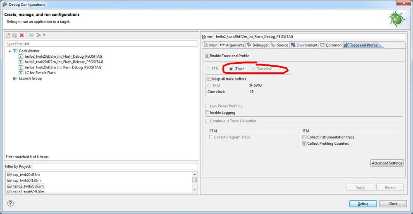Duplicate the selected launch configuration
Image resolution: width=413 pixels, height=214 pixels.
(x=15, y=35)
